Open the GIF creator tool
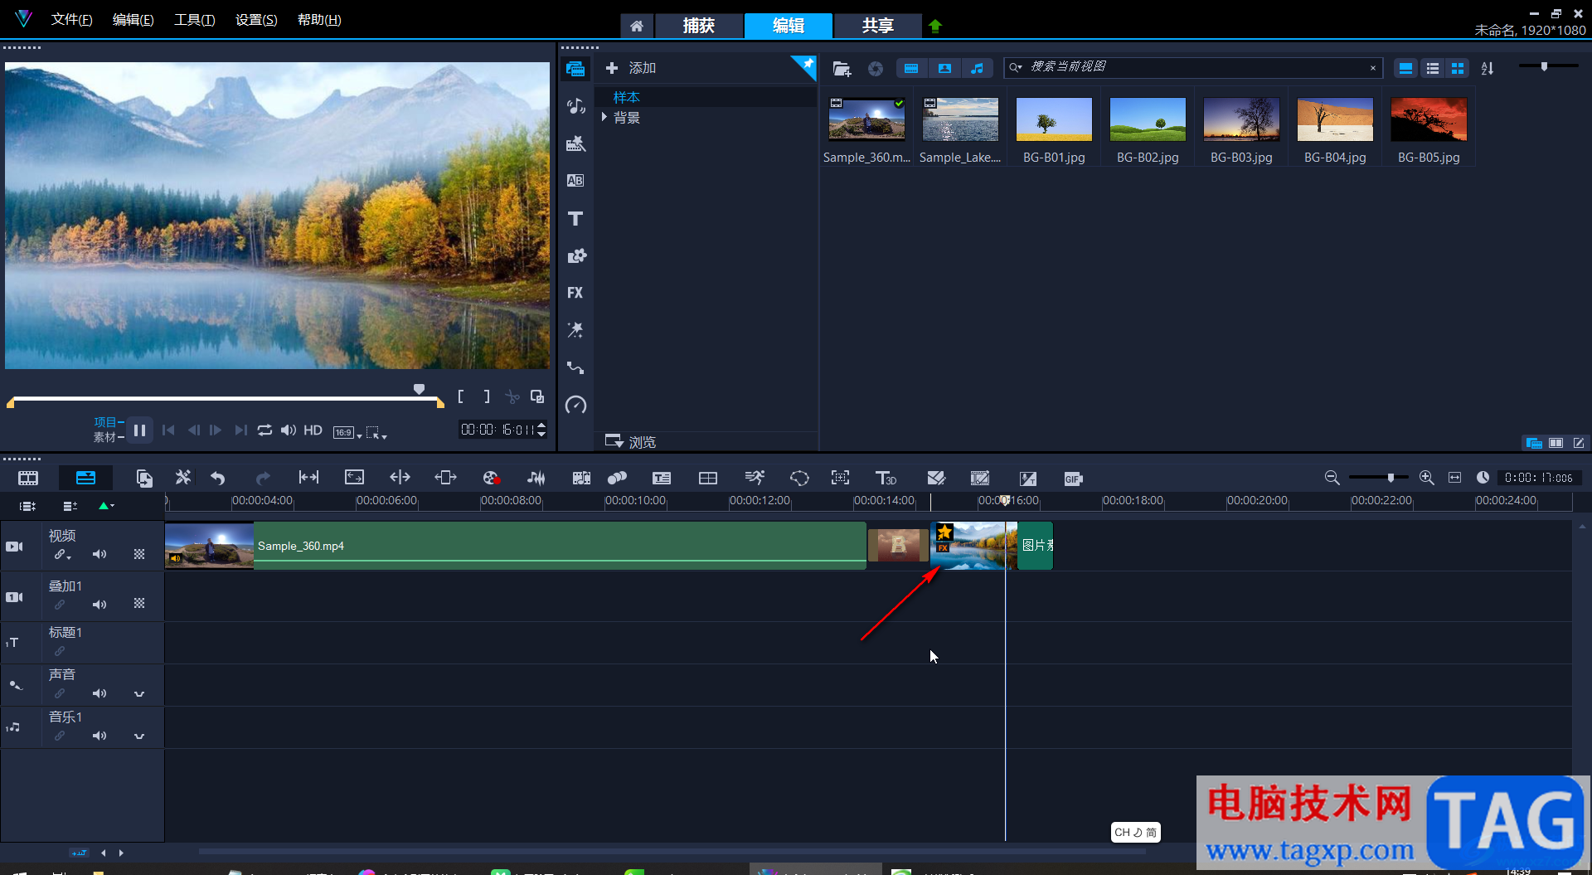The height and width of the screenshot is (875, 1592). click(1073, 479)
